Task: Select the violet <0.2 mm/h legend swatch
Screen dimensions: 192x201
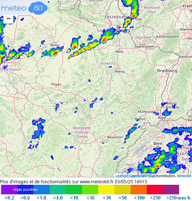Action: [9, 190]
